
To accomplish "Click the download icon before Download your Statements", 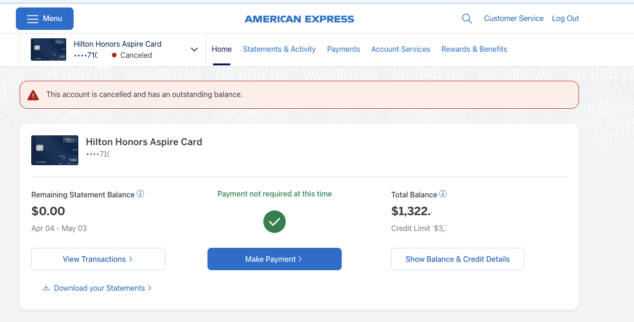I will [46, 288].
